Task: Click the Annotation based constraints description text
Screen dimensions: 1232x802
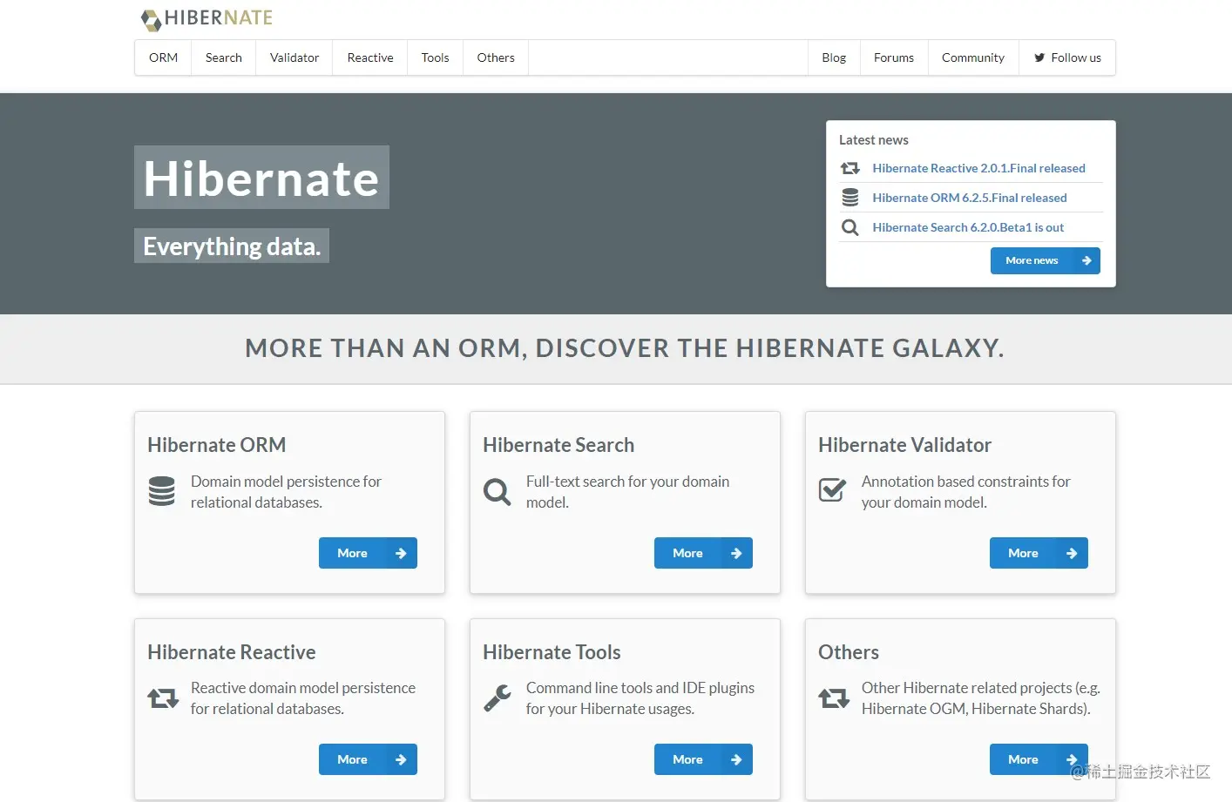Action: pyautogui.click(x=965, y=492)
